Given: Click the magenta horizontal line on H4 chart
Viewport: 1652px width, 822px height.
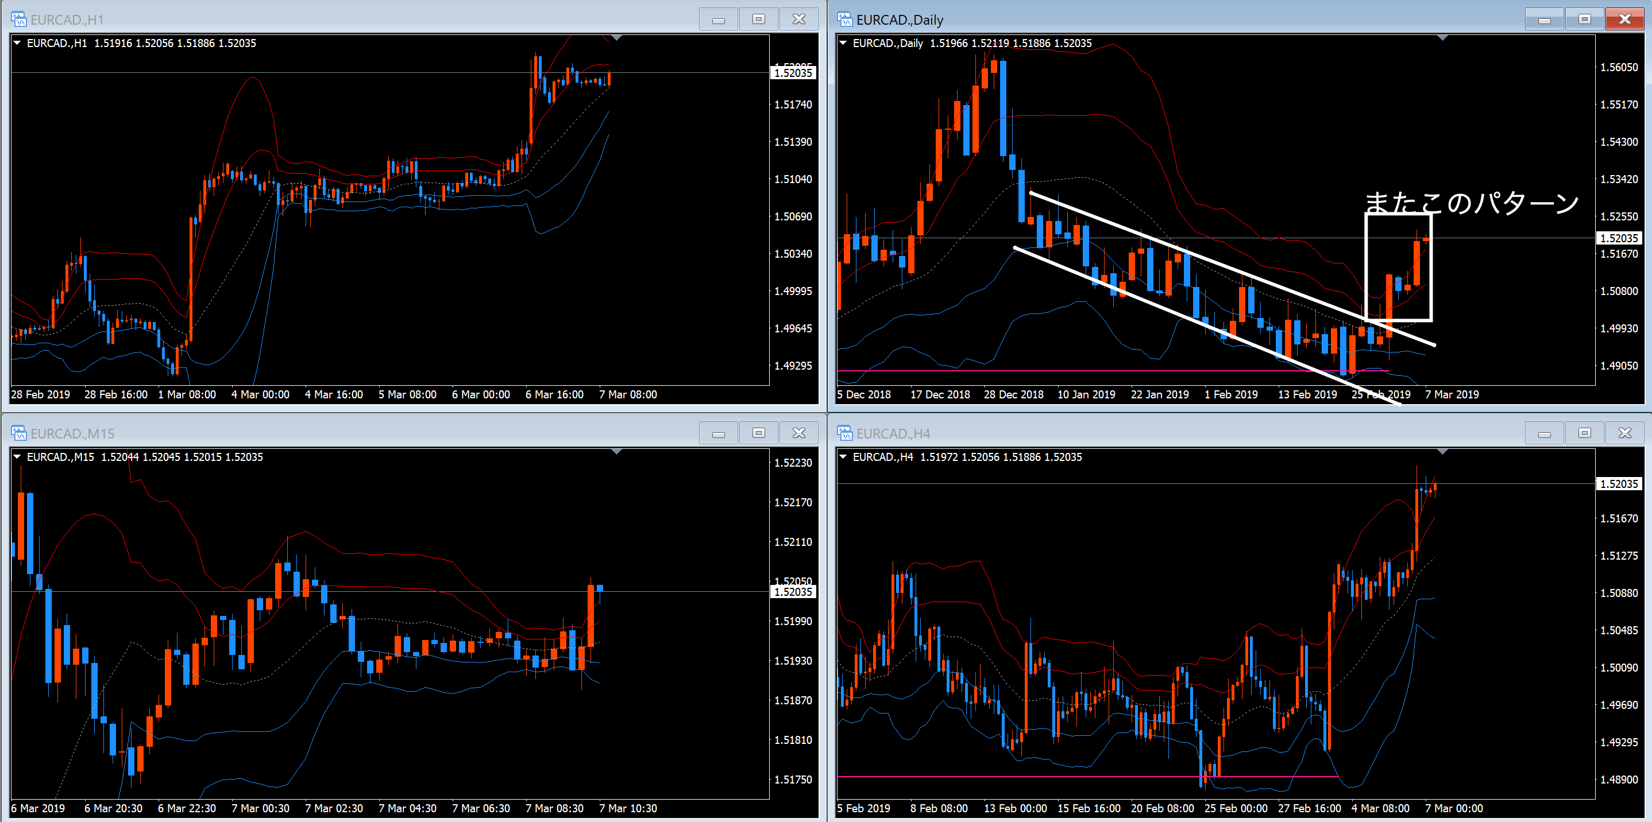Looking at the screenshot, I should point(1026,777).
